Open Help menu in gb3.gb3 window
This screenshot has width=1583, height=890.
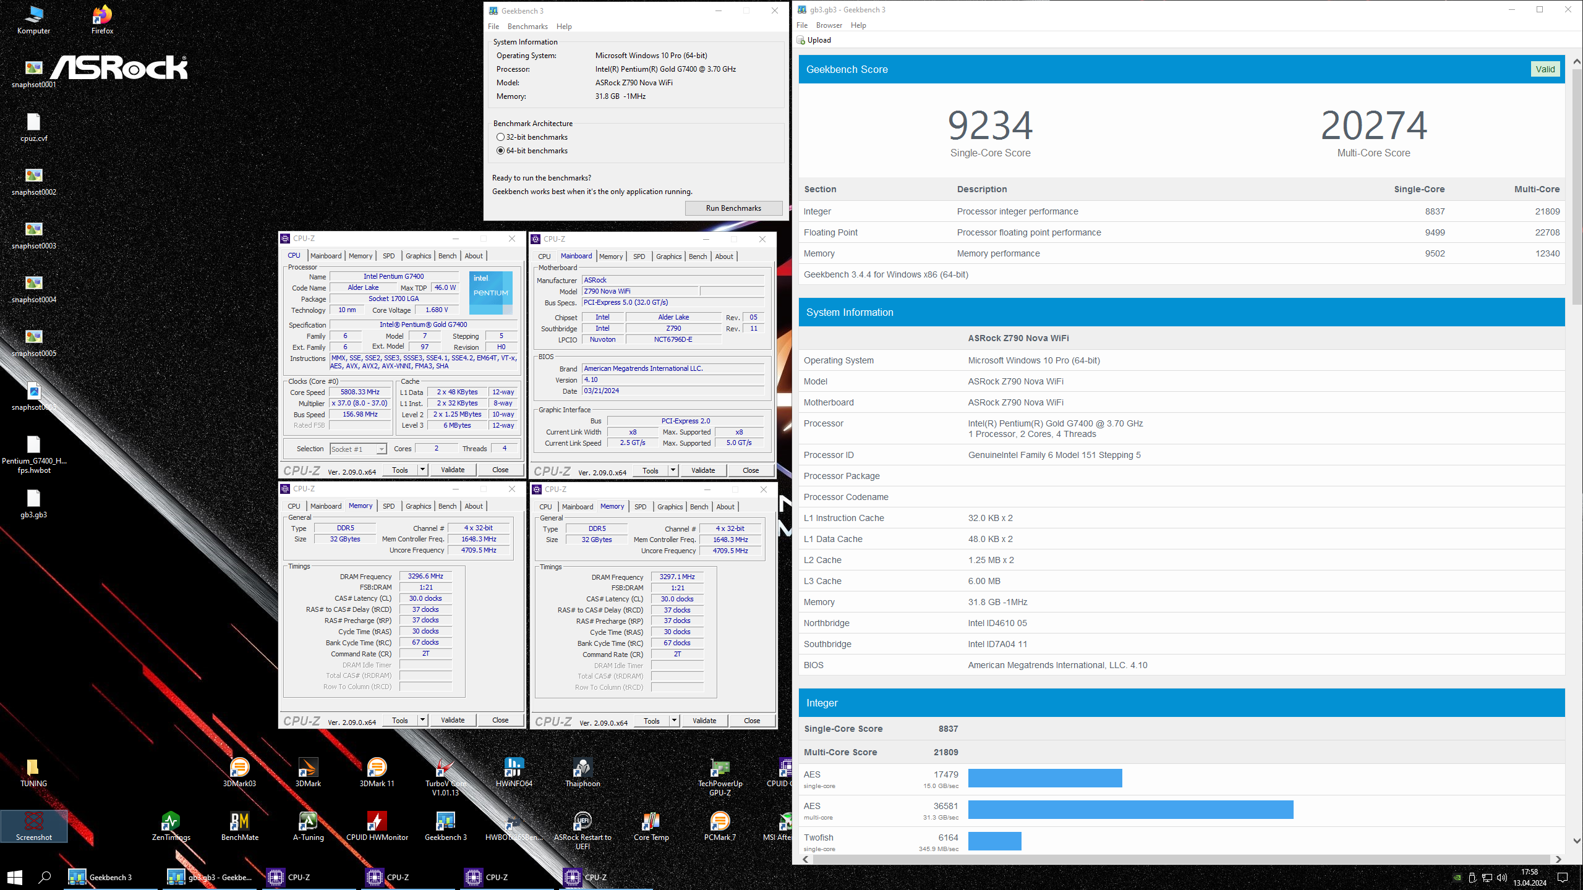click(x=858, y=25)
